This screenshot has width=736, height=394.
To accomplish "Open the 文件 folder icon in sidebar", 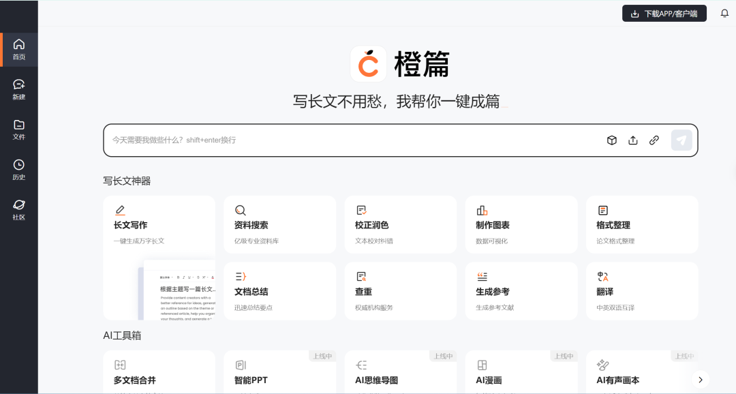I will [19, 125].
